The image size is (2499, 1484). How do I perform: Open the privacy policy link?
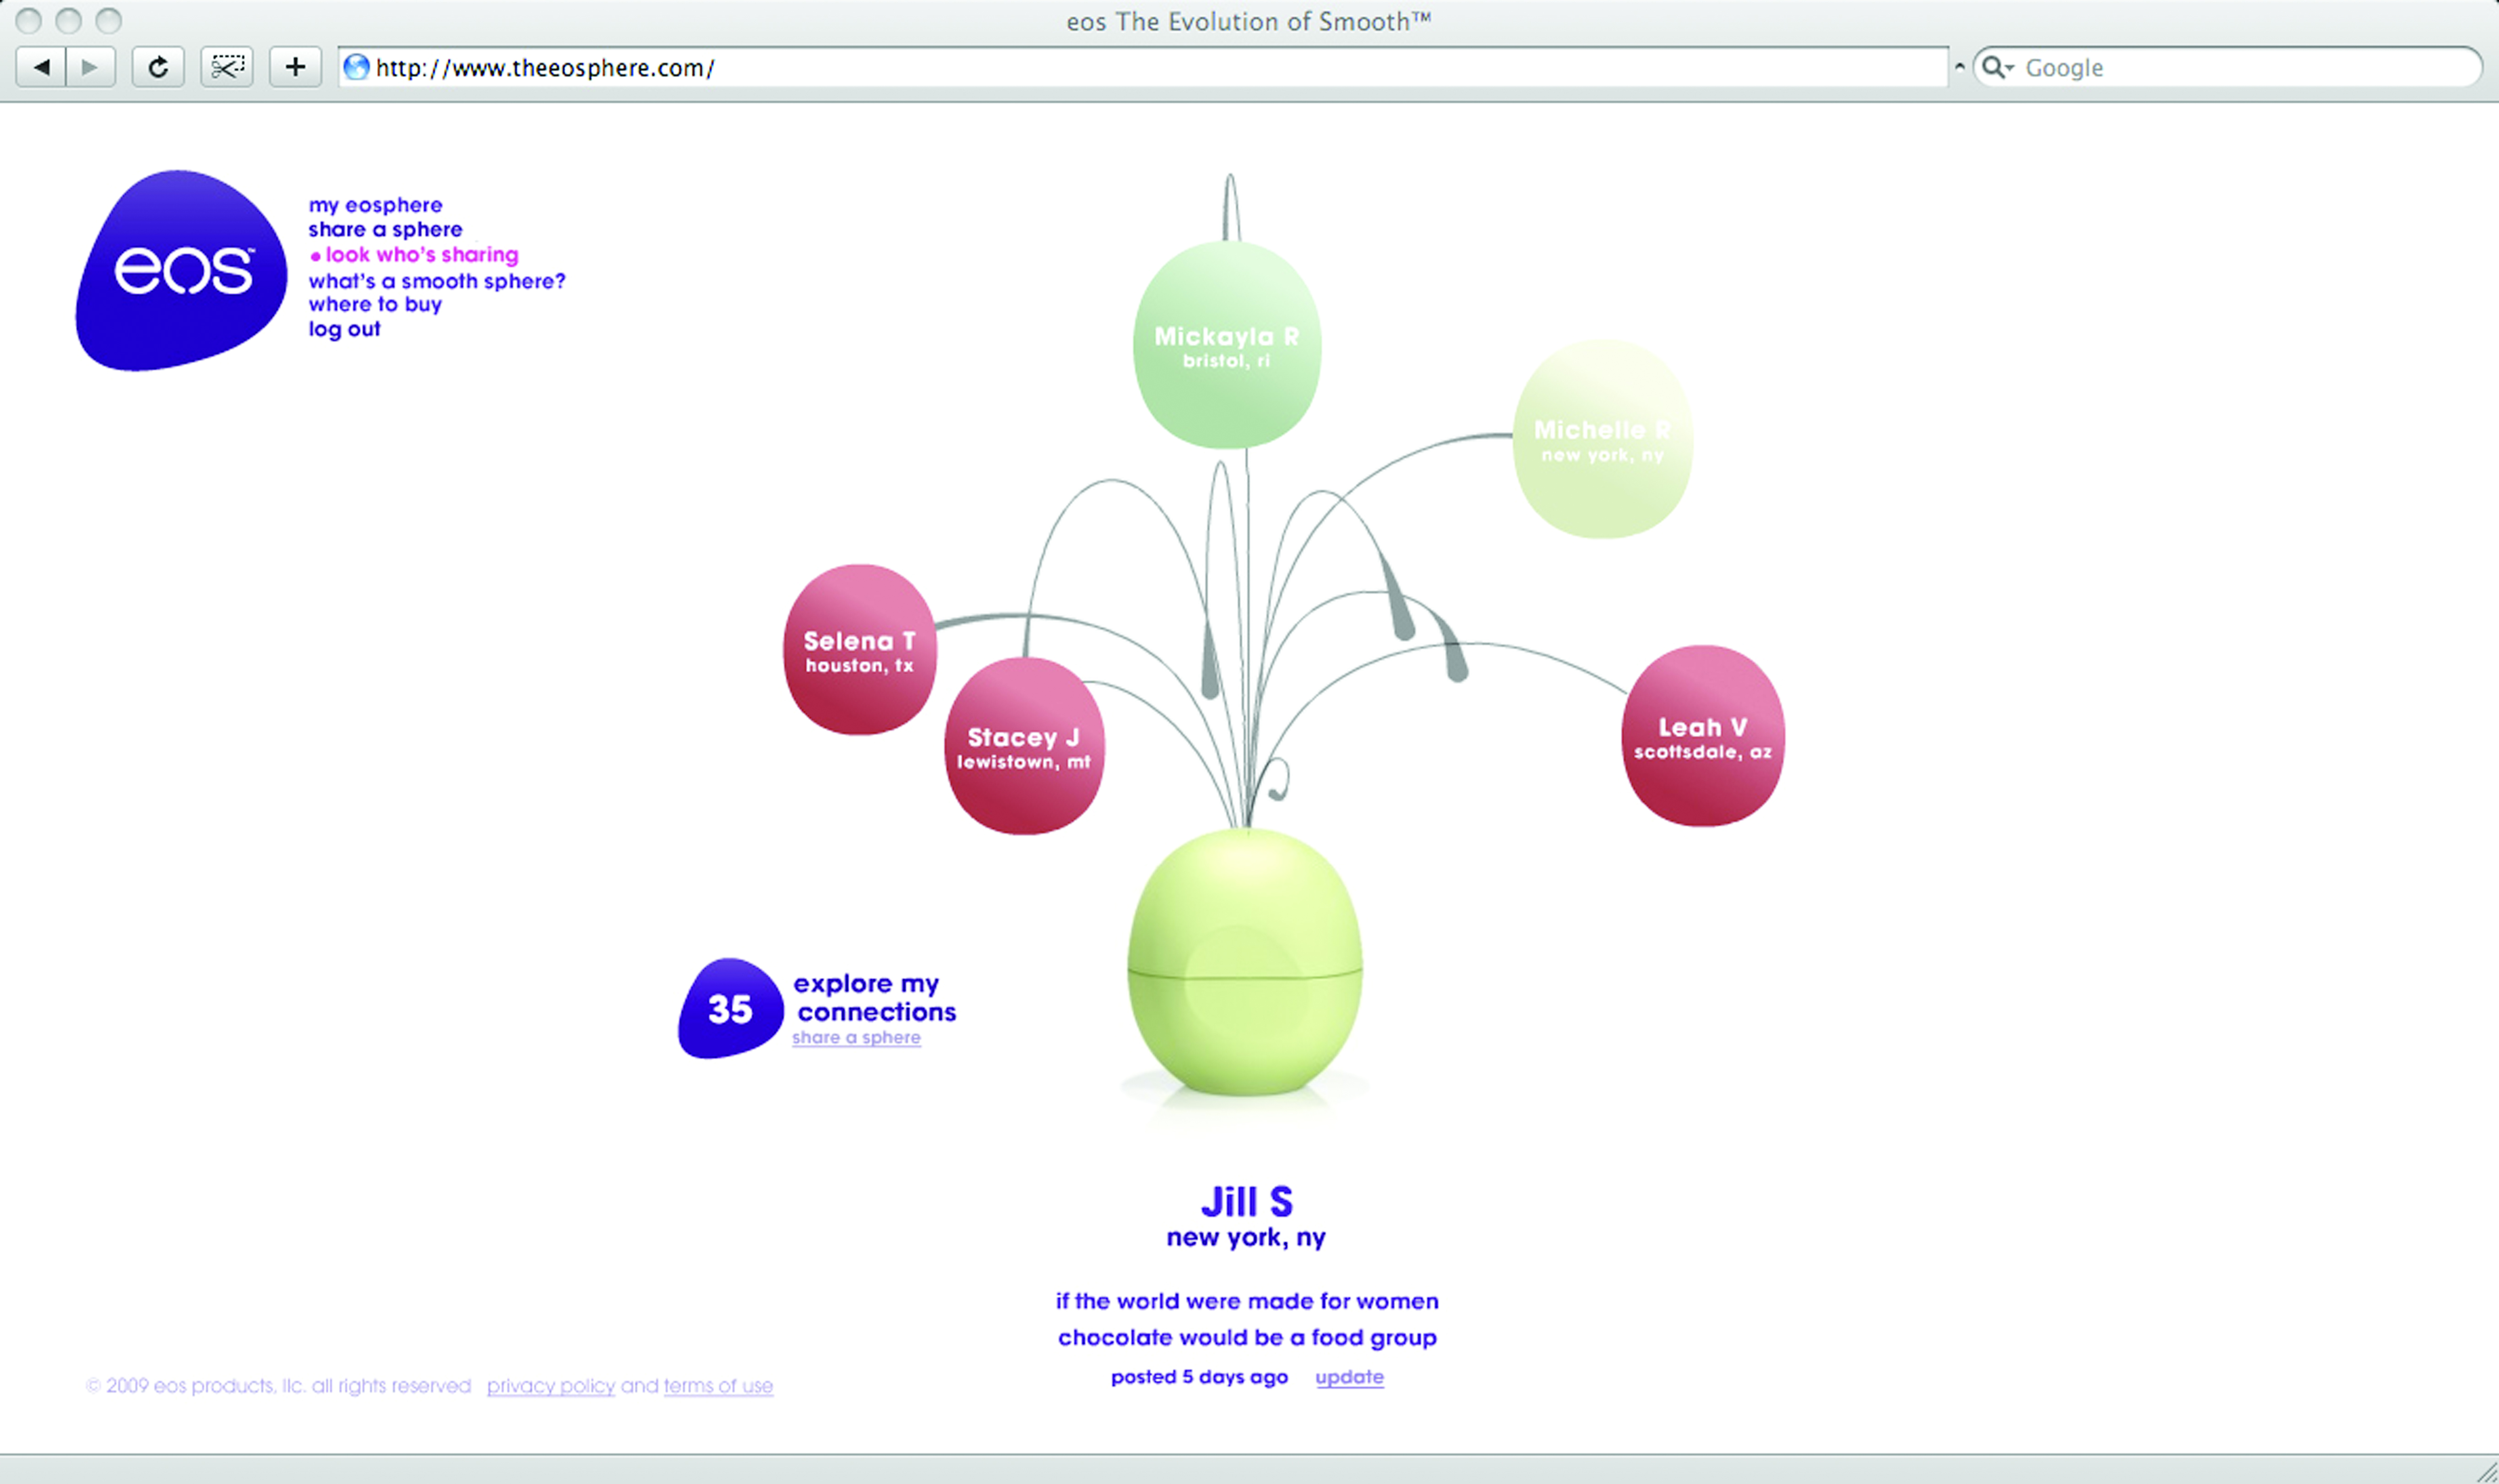tap(551, 1386)
